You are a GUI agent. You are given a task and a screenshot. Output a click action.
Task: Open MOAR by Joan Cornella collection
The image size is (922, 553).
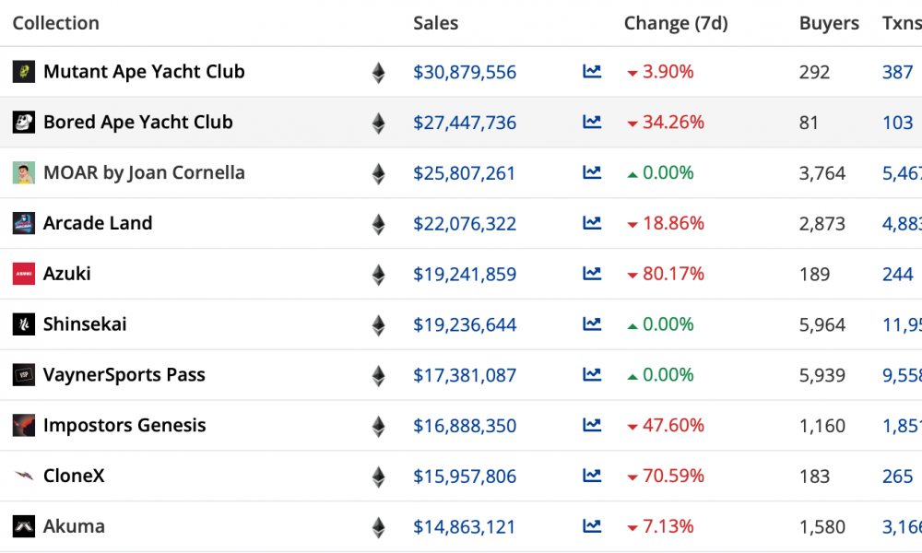tap(144, 172)
